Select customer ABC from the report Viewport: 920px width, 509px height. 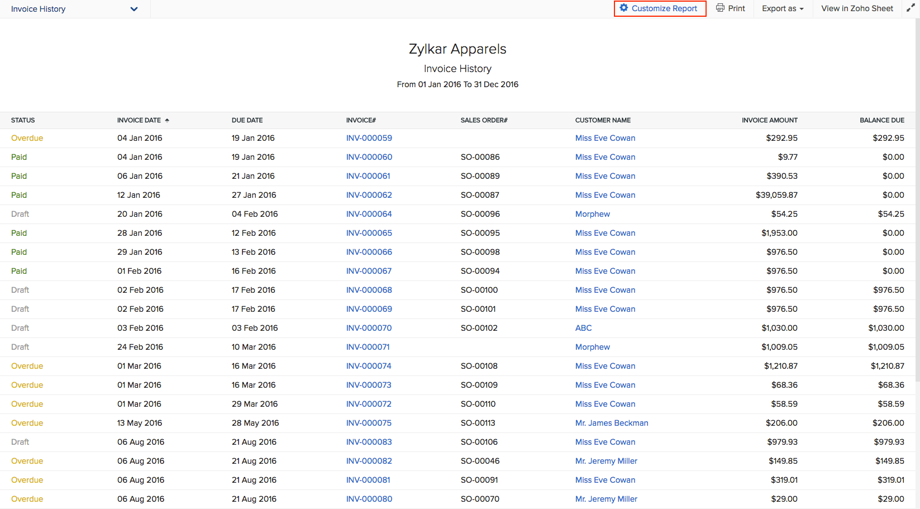click(583, 327)
